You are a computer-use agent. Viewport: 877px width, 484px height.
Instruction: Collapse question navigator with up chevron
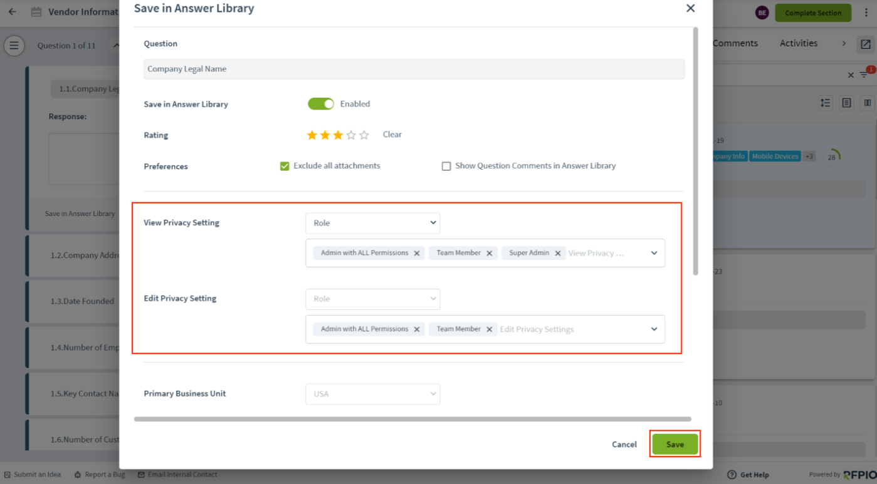115,45
